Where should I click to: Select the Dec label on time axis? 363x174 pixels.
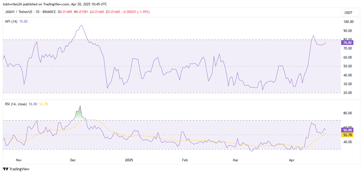73,160
